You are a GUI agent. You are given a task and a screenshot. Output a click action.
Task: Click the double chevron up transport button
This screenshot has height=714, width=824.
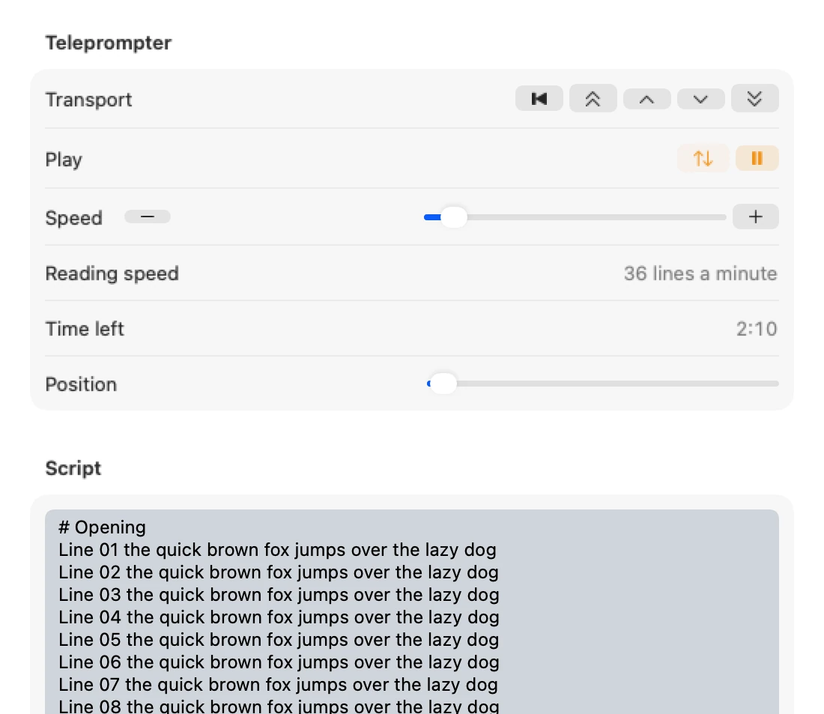click(593, 99)
